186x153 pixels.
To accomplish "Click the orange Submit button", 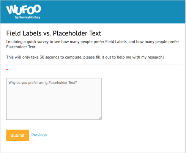I will 17,135.
